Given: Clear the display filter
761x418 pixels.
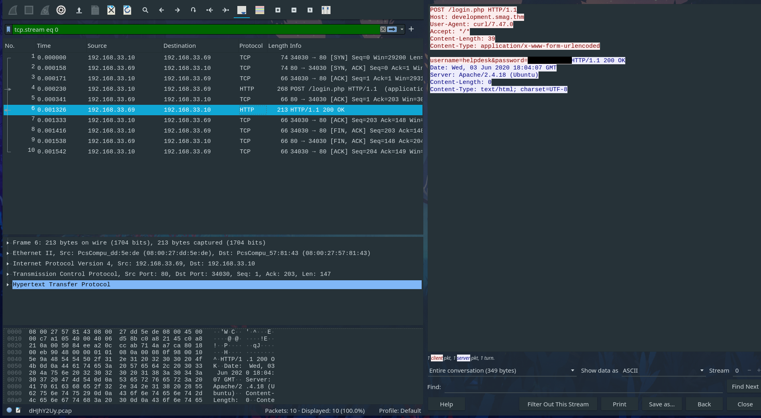Looking at the screenshot, I should (383, 29).
